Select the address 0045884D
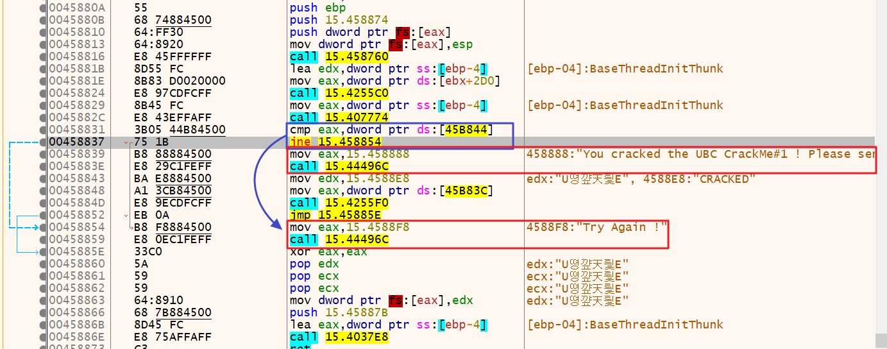This screenshot has height=349, width=887. [x=77, y=203]
